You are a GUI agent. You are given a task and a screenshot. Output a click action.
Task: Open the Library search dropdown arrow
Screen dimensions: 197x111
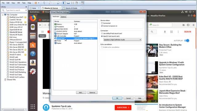click(x=26, y=10)
